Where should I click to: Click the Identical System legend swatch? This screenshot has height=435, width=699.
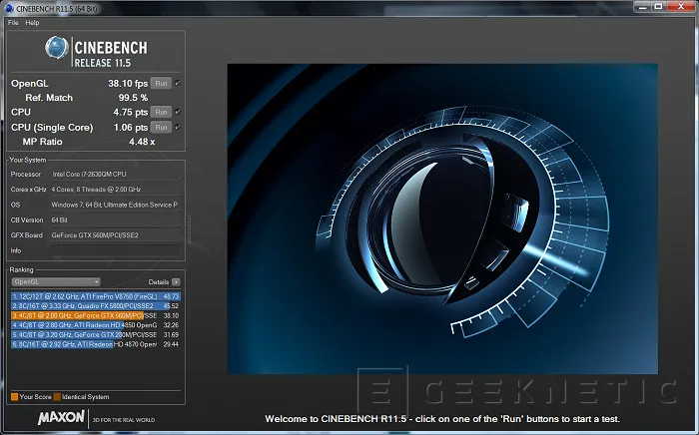pos(57,397)
